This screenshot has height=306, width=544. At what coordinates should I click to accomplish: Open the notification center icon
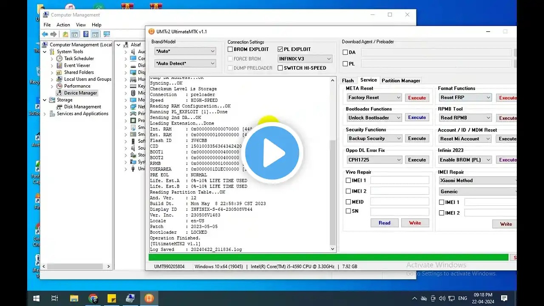504,298
